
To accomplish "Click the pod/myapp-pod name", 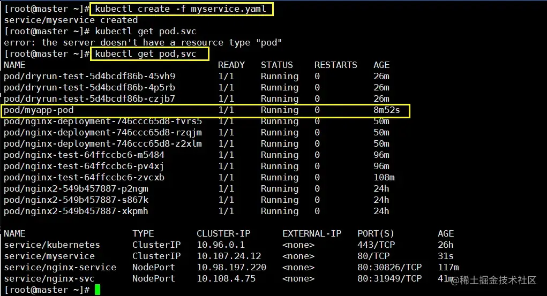I will click(39, 110).
